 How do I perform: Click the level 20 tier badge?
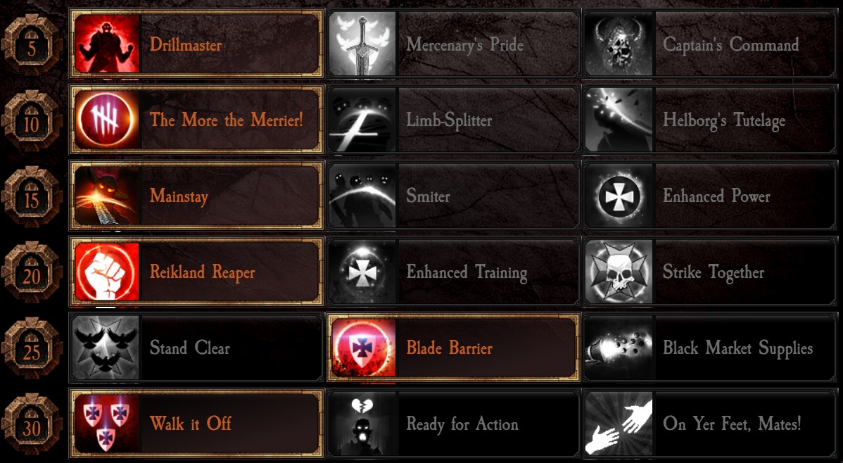point(32,272)
